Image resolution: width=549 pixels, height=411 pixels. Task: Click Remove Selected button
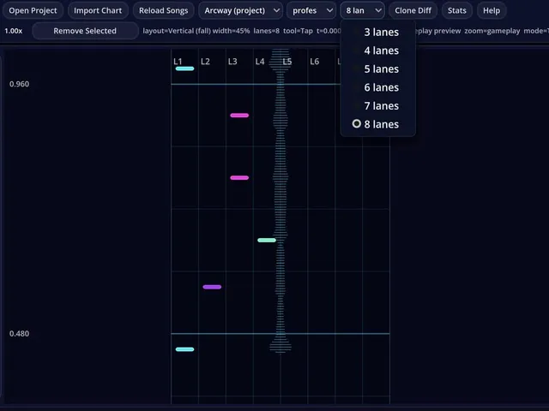(85, 31)
